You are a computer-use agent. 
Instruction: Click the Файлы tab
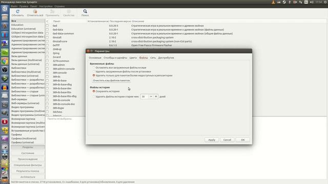[x=143, y=58]
